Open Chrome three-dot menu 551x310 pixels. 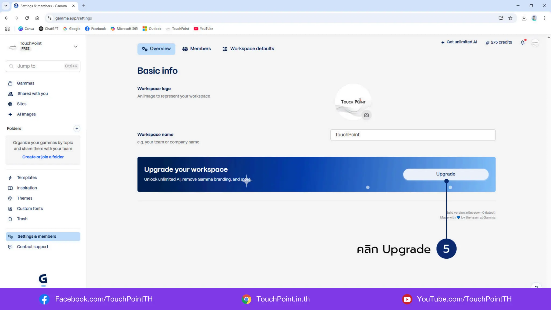pos(545,18)
